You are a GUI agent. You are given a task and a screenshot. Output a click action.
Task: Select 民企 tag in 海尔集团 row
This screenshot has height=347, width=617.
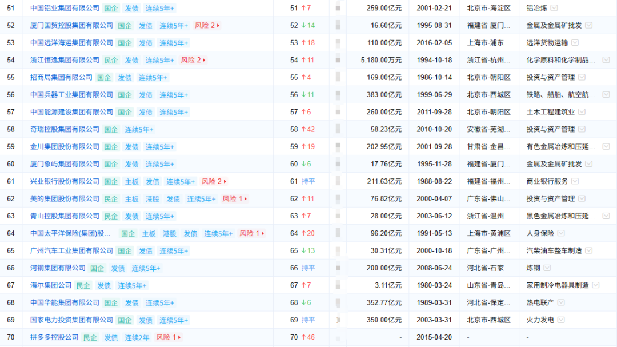click(83, 286)
